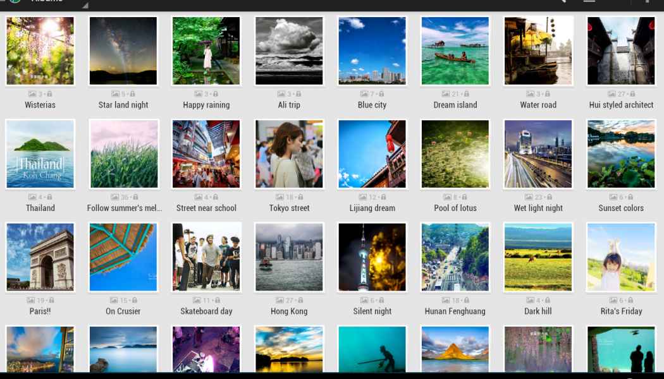The width and height of the screenshot is (664, 379).
Task: Click the photo count icon under Tokyo street
Action: tap(279, 197)
